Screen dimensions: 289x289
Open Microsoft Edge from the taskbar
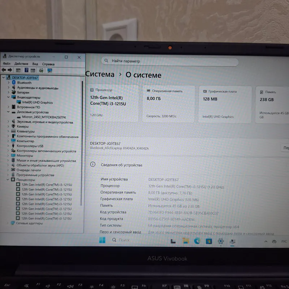click(x=197, y=241)
